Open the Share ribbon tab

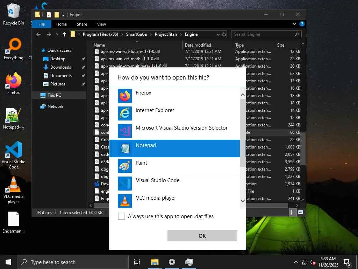[x=82, y=24]
